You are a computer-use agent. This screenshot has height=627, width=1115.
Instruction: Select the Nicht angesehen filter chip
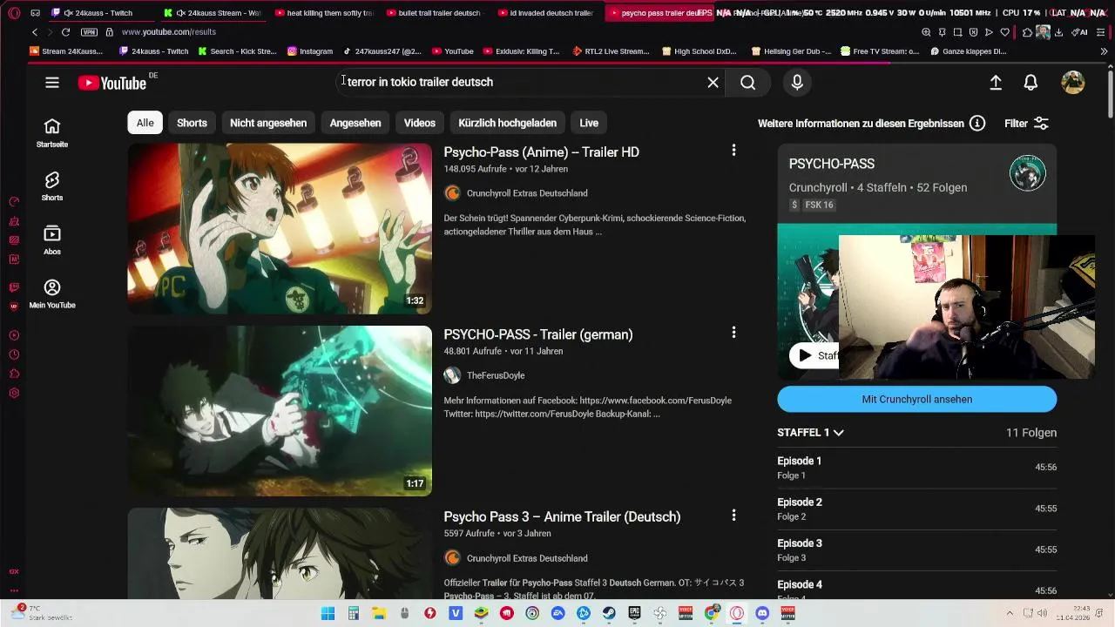click(268, 123)
